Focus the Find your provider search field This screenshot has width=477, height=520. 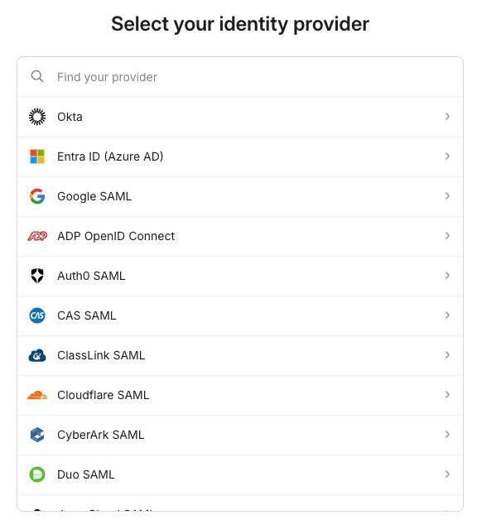coord(240,77)
